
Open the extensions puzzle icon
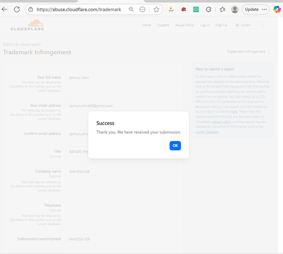(x=208, y=9)
